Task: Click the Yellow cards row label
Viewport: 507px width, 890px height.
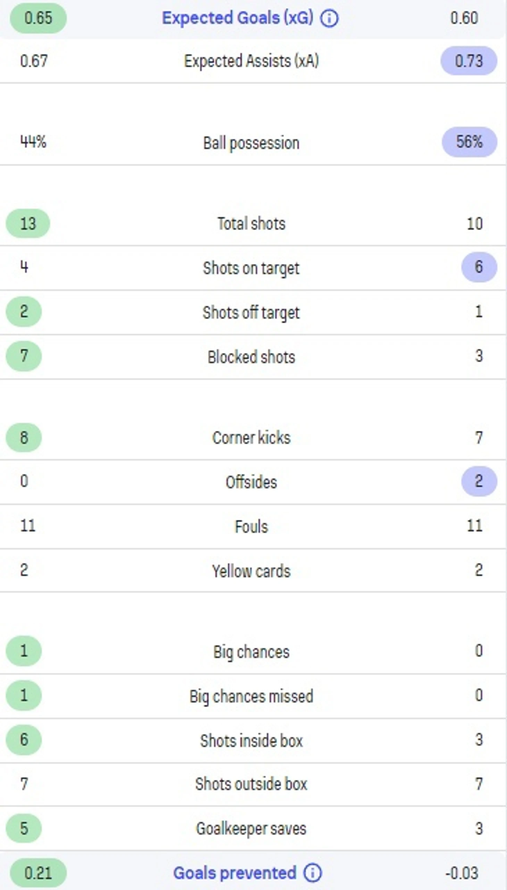Action: tap(251, 571)
